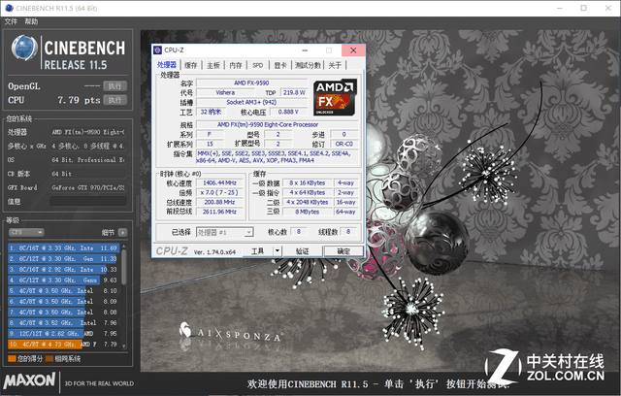Open the 文件 menu in Cinebench
Image resolution: width=621 pixels, height=396 pixels.
click(11, 20)
